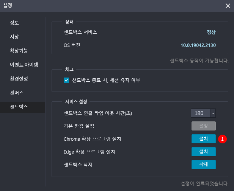Open the 정보 section in the sidebar
The width and height of the screenshot is (234, 191).
pyautogui.click(x=14, y=23)
